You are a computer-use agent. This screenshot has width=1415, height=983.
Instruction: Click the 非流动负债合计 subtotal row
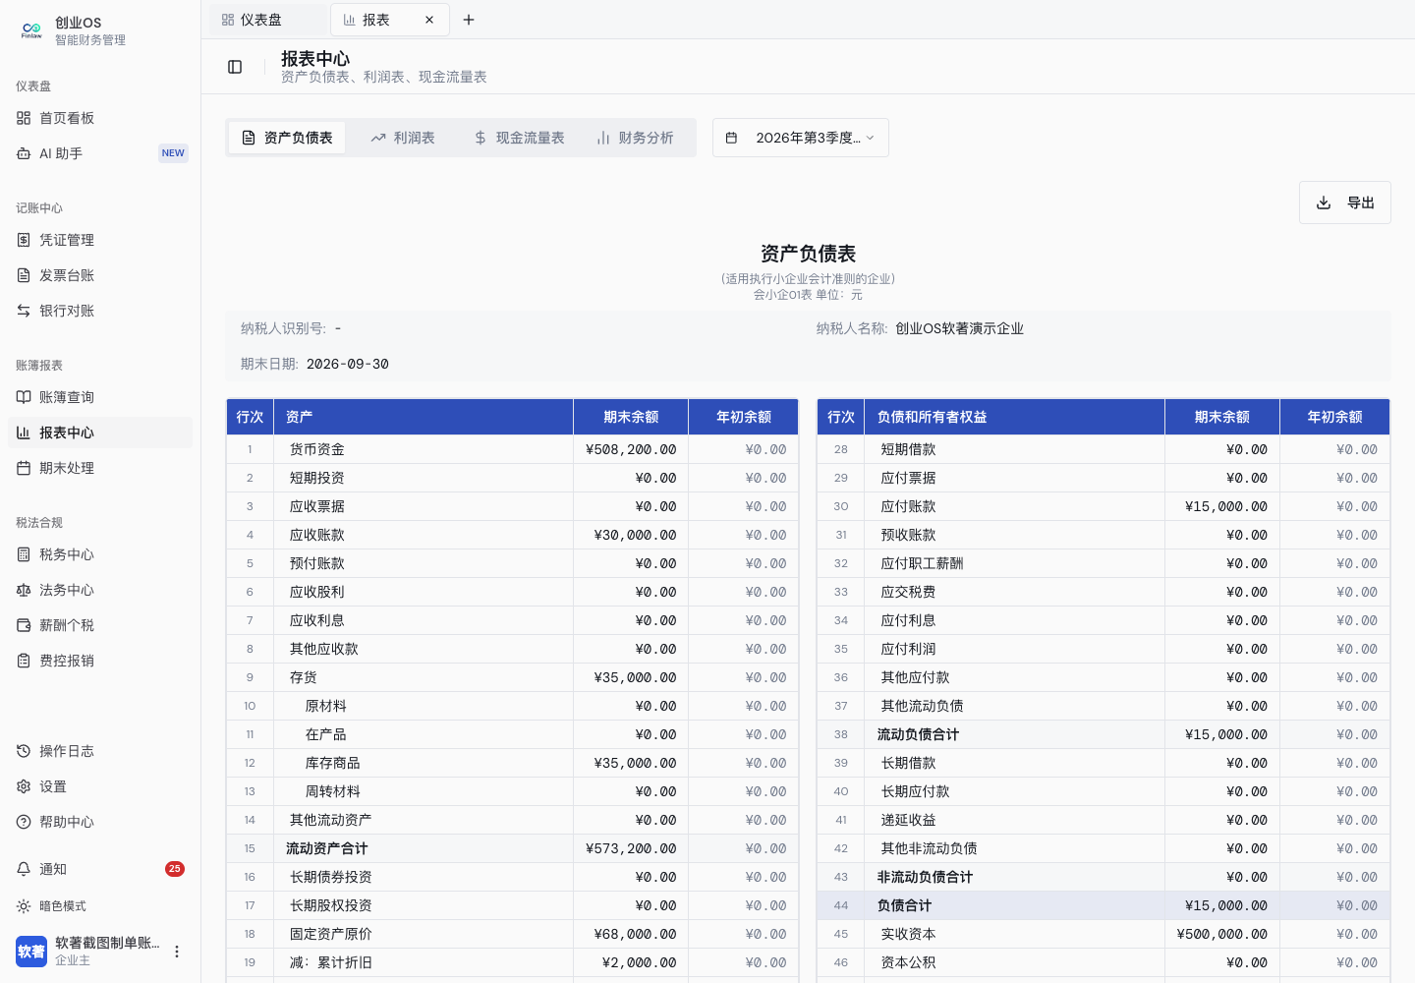click(1104, 877)
